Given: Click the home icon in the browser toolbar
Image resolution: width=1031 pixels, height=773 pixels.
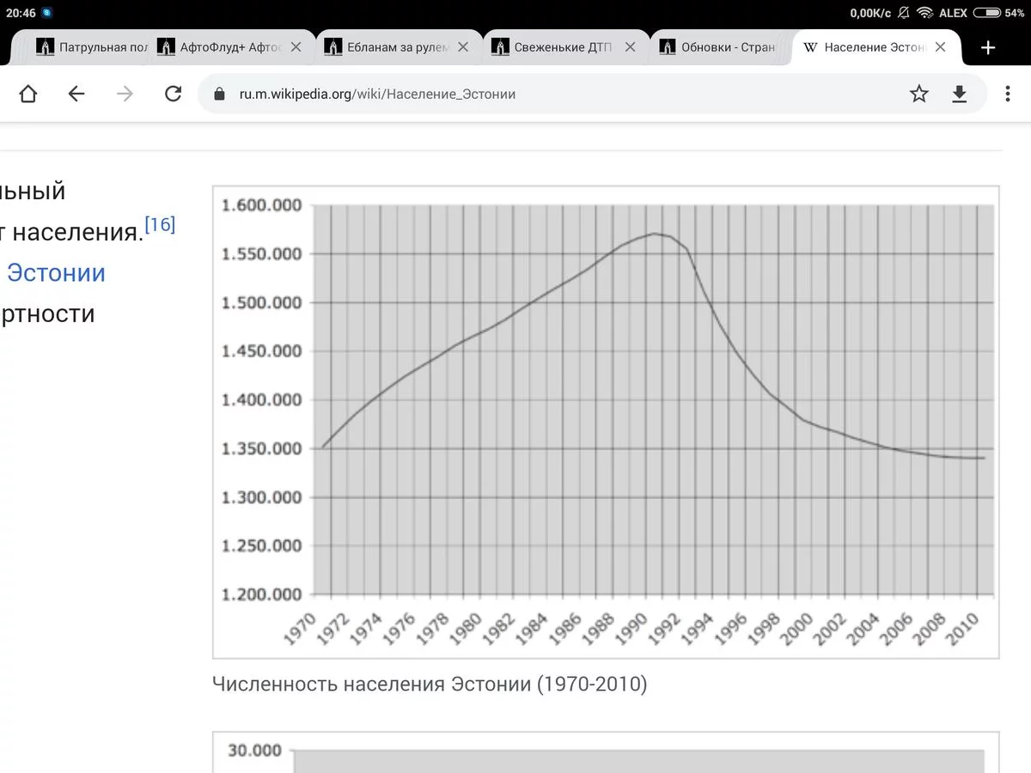Looking at the screenshot, I should pos(27,94).
